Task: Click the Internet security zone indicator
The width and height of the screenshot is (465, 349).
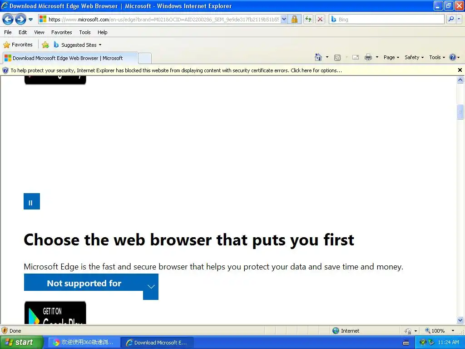Action: pyautogui.click(x=346, y=331)
